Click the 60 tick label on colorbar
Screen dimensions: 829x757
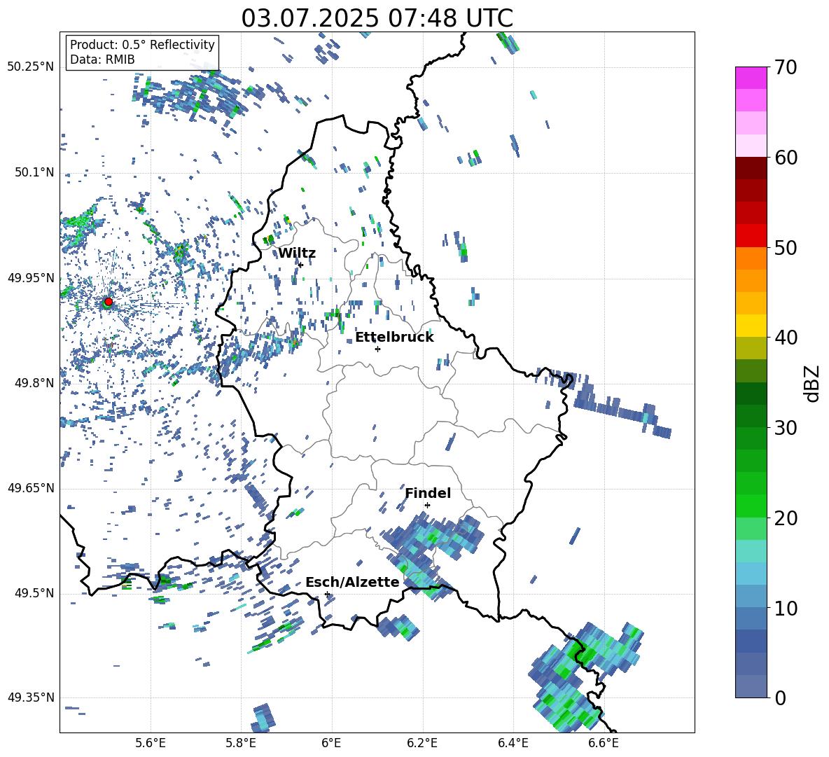click(x=785, y=158)
